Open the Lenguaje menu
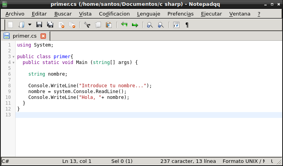The width and height of the screenshot is (283, 166). tap(149, 14)
